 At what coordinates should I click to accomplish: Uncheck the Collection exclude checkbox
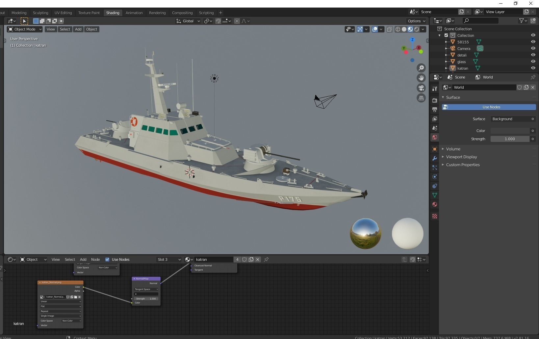pyautogui.click(x=446, y=35)
